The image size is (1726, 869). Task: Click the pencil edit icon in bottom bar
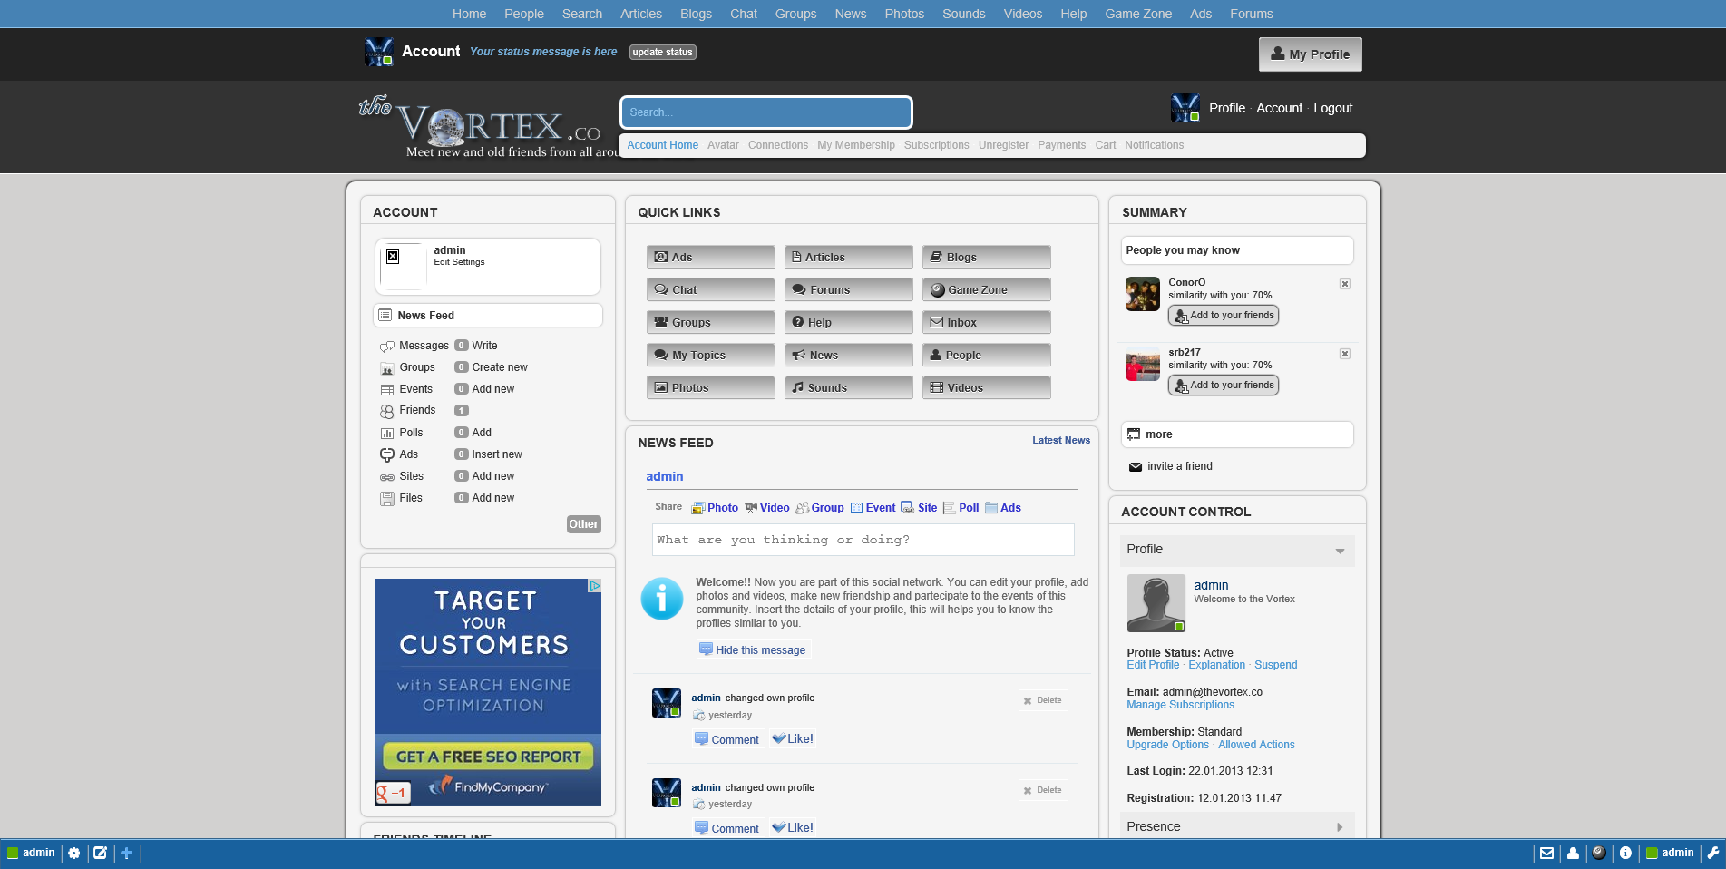(100, 853)
